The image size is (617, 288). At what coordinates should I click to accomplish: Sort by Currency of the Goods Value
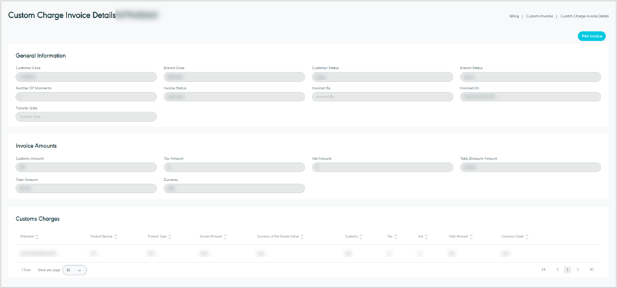point(302,237)
